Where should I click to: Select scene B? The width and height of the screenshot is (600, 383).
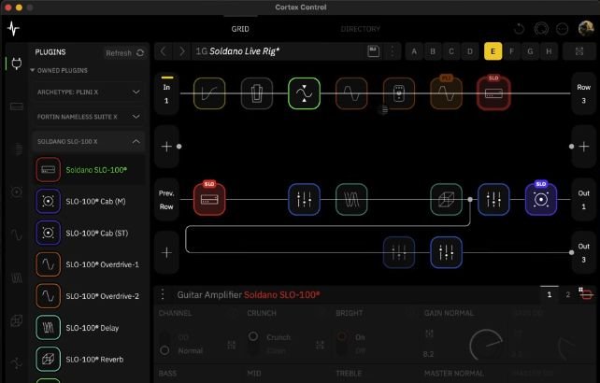[433, 51]
